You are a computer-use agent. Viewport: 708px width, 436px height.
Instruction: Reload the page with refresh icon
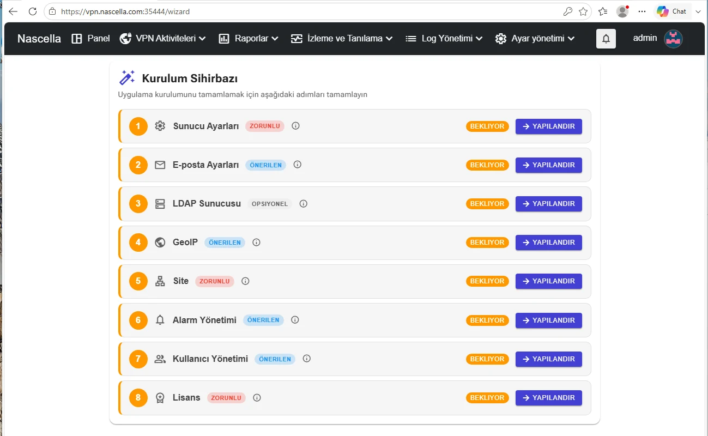tap(33, 11)
